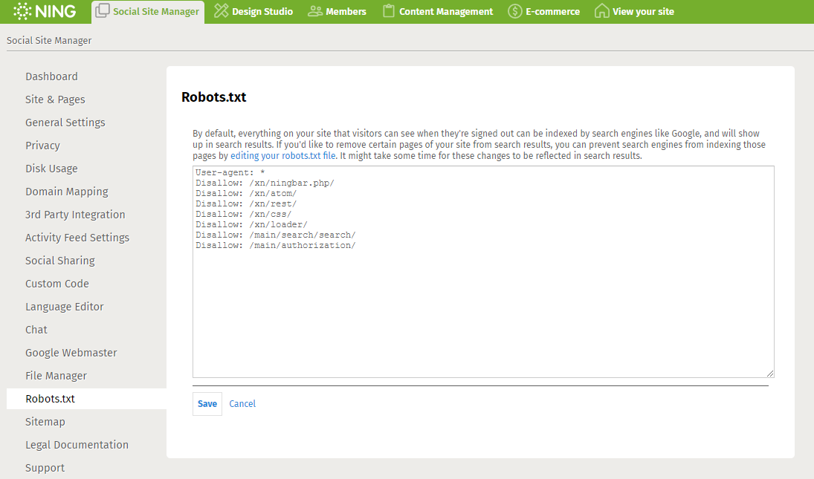Open 3rd Party Integration

click(x=75, y=215)
